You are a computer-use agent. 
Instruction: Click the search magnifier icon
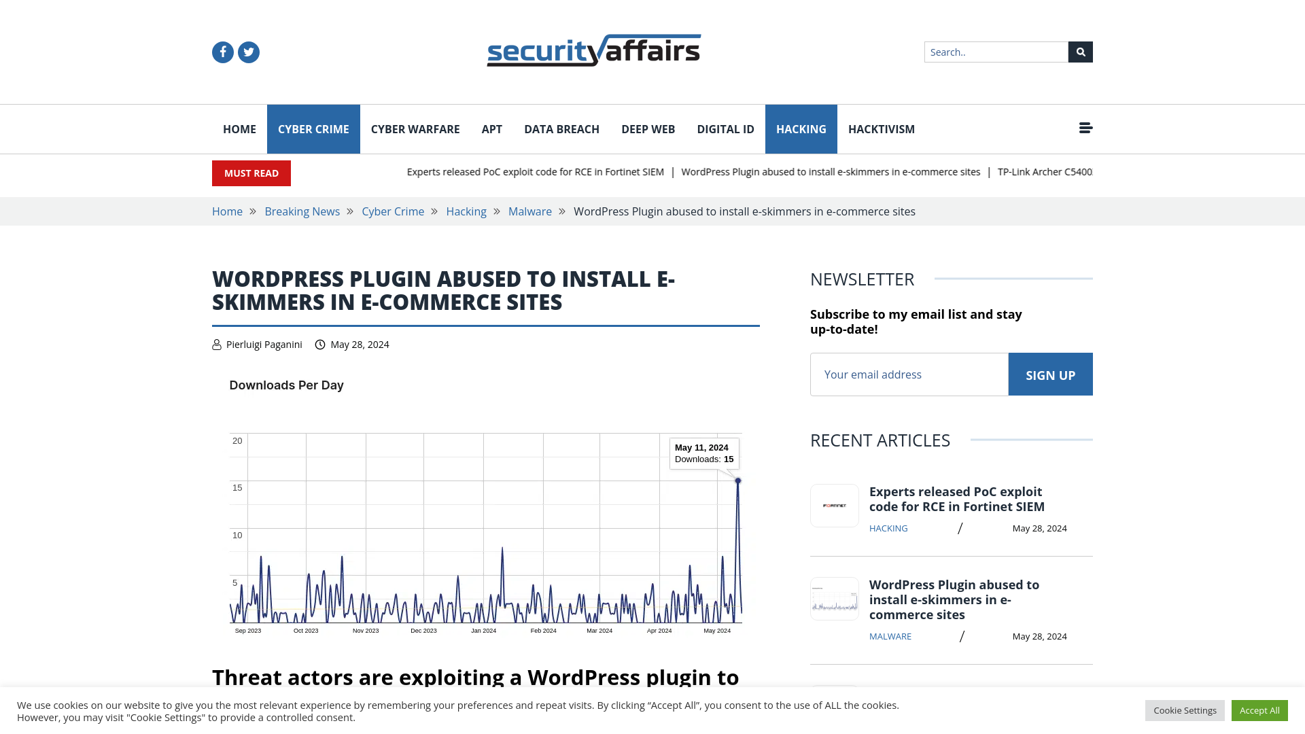[x=1081, y=52]
